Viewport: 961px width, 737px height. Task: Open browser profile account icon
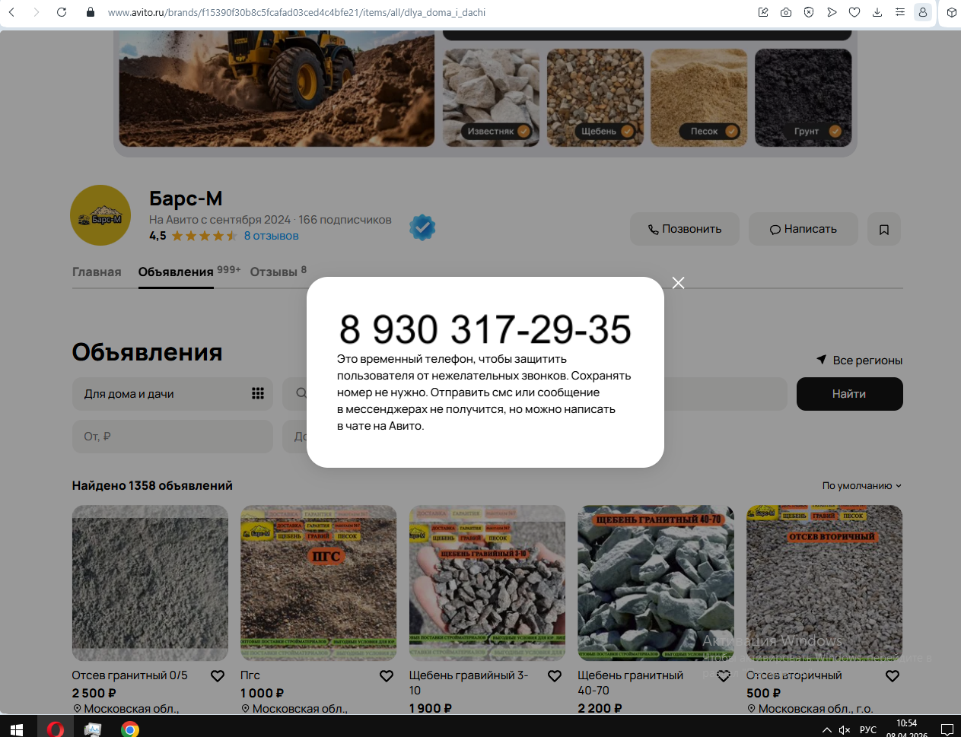coord(923,12)
